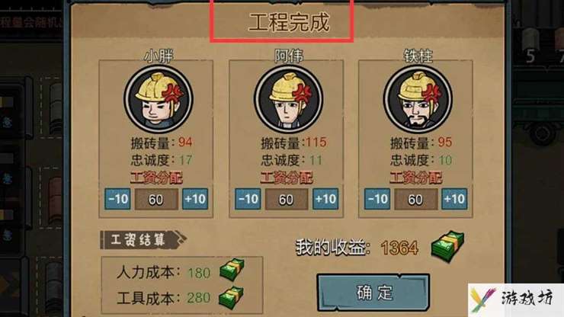Image resolution: width=564 pixels, height=317 pixels.
Task: Click cash icon next to 人力成本
Action: [232, 269]
